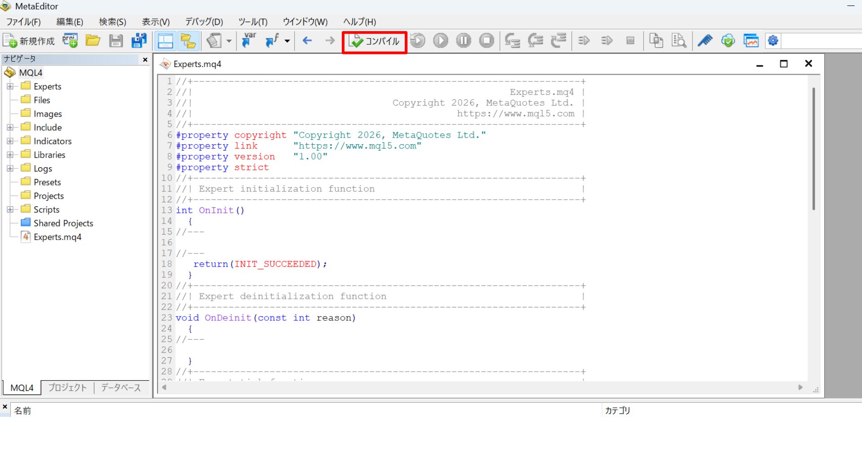Click the Save All multiple-disks icon
This screenshot has height=462, width=862.
[x=139, y=41]
